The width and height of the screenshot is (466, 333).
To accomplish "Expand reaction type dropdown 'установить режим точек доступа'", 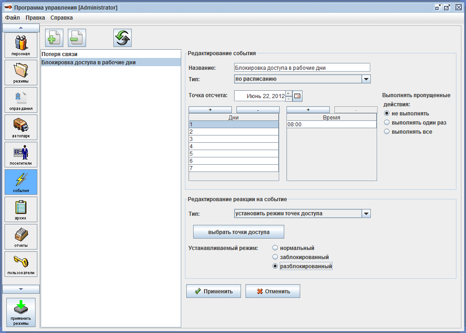I will point(366,213).
